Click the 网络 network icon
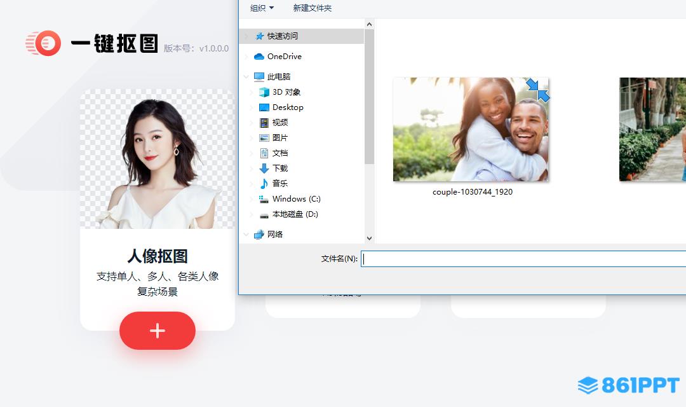Image resolution: width=686 pixels, height=407 pixels. (259, 235)
